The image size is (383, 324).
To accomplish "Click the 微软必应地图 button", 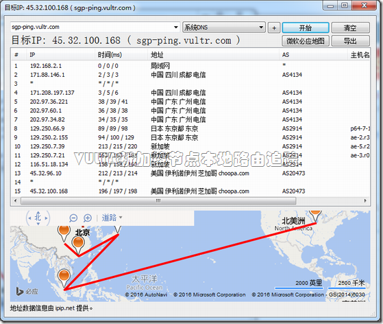I will coord(306,40).
